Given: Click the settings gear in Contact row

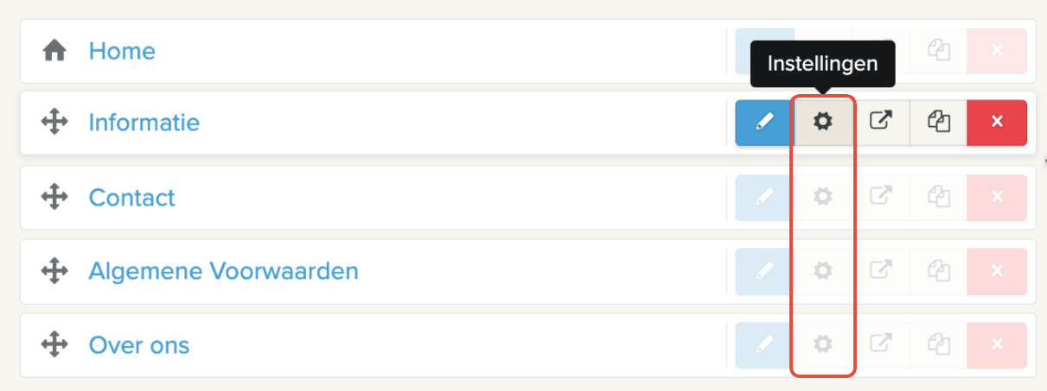Looking at the screenshot, I should point(823,197).
